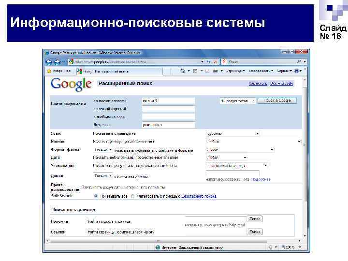Click Поиск button for Ссылки row

255,232
